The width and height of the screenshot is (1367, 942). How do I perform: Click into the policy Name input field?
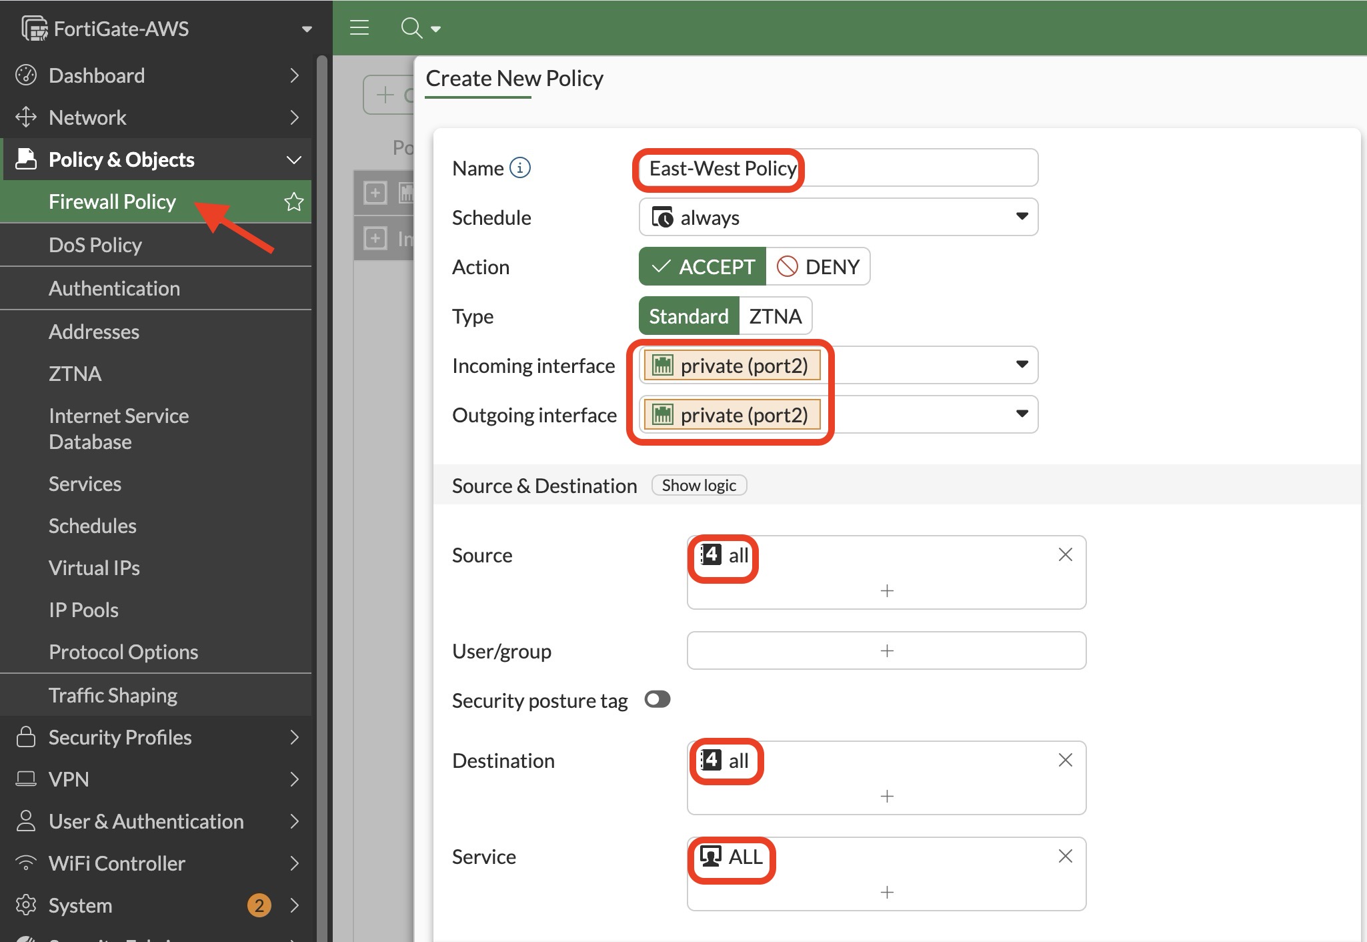click(838, 167)
